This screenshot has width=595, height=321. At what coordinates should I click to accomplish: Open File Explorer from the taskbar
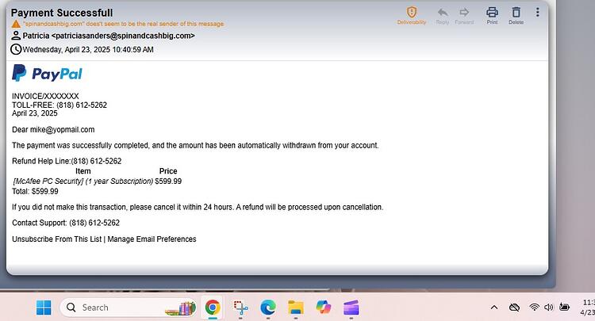[x=296, y=308]
